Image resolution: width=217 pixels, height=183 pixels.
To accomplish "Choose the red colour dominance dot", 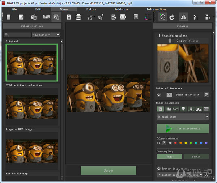I will pos(175,143).
